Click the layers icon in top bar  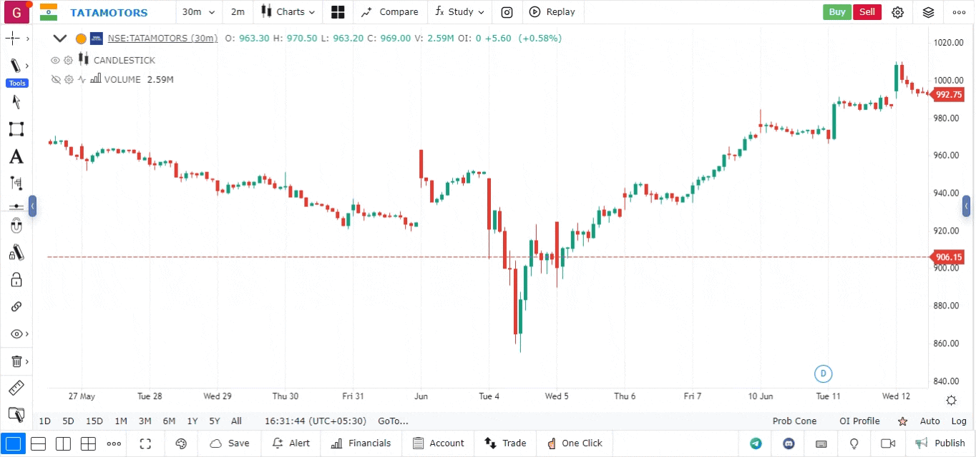pos(928,12)
